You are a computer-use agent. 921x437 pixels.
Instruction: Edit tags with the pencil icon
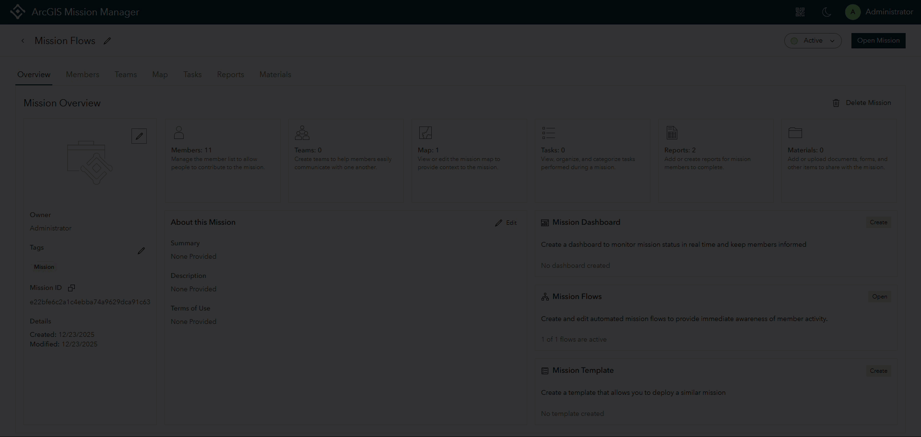point(141,251)
